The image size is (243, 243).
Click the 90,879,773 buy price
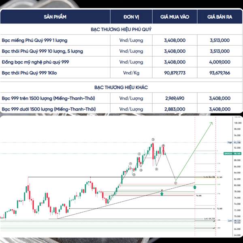tap(175, 73)
